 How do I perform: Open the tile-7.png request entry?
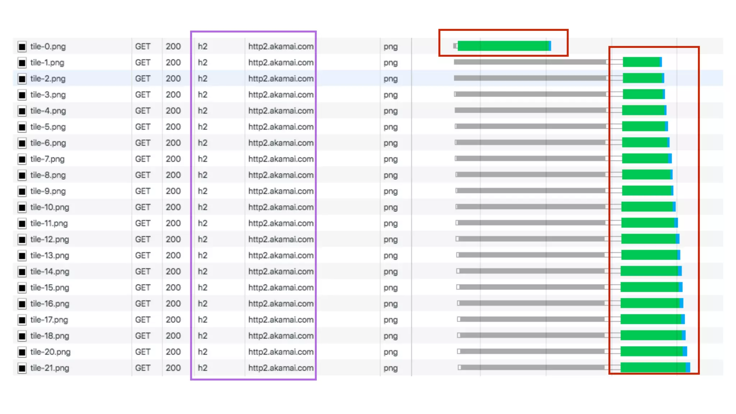(x=47, y=159)
